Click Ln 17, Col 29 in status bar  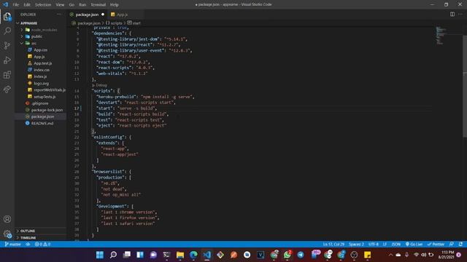tap(333, 245)
